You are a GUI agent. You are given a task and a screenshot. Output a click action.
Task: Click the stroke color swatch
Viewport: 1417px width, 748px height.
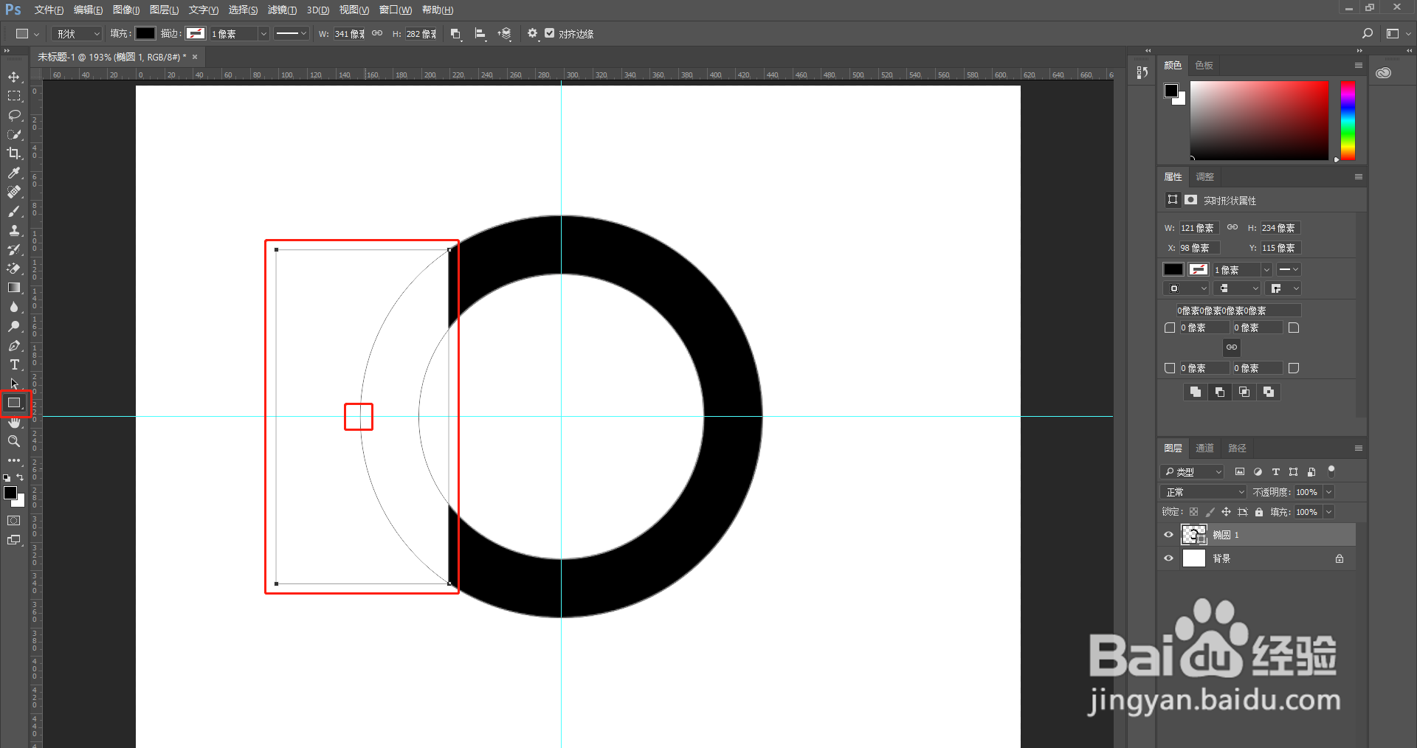196,33
